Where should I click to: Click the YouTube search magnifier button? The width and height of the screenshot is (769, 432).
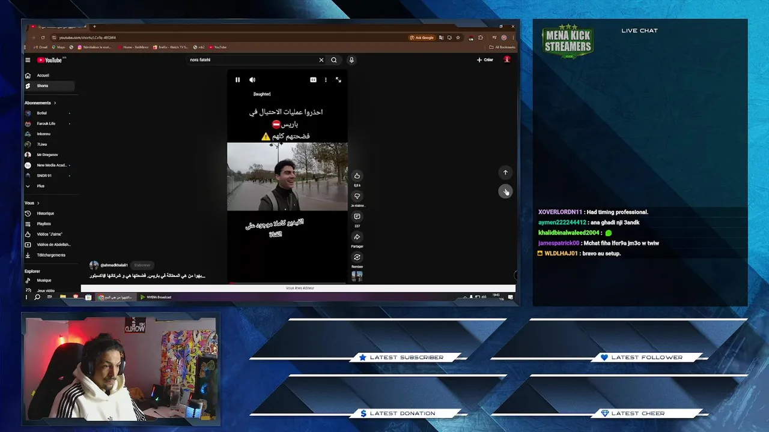[x=334, y=60]
